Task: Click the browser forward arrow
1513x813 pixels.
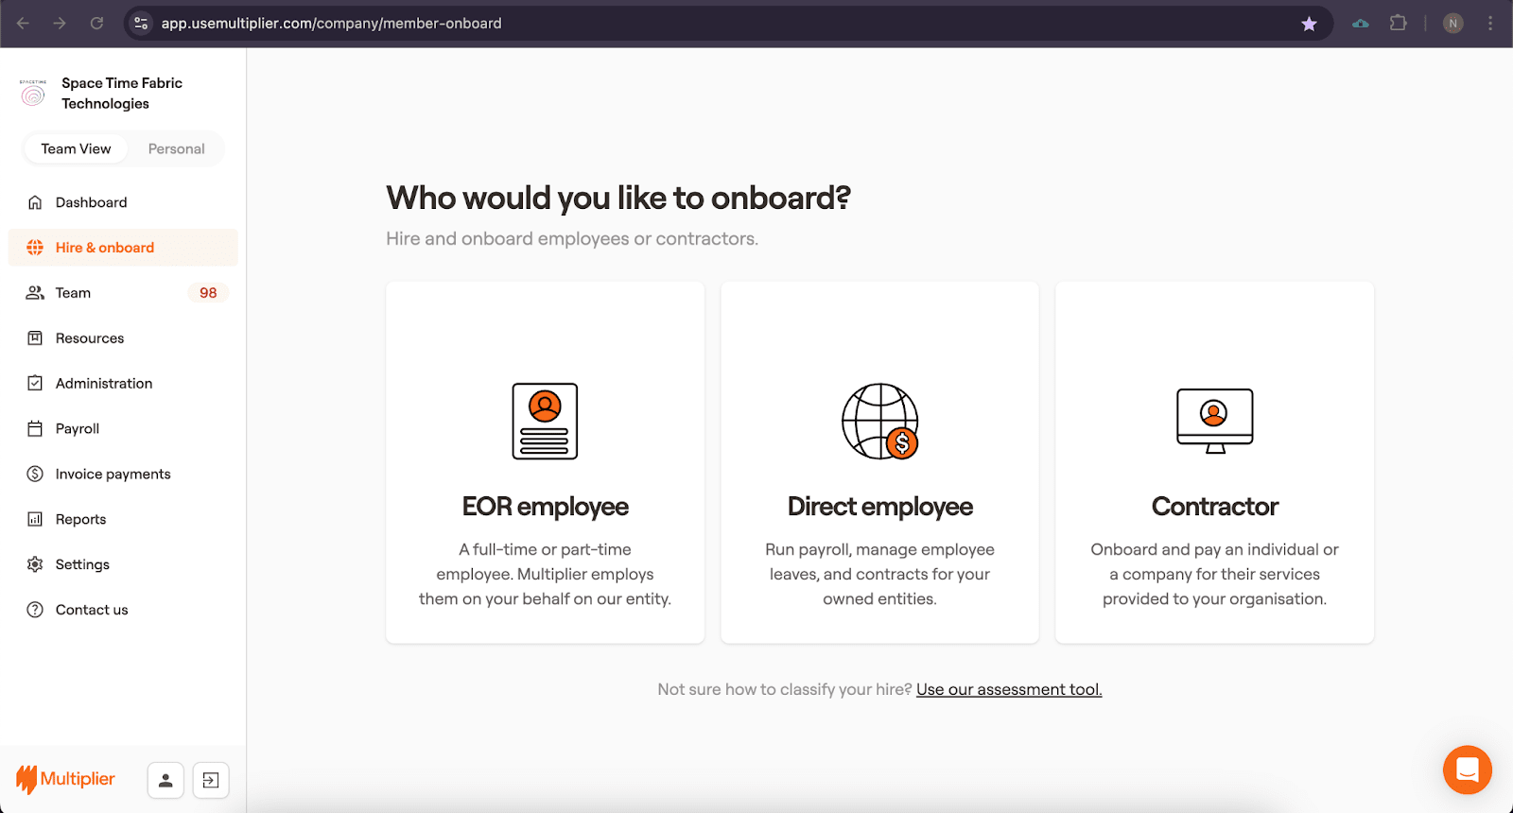Action: pyautogui.click(x=60, y=24)
